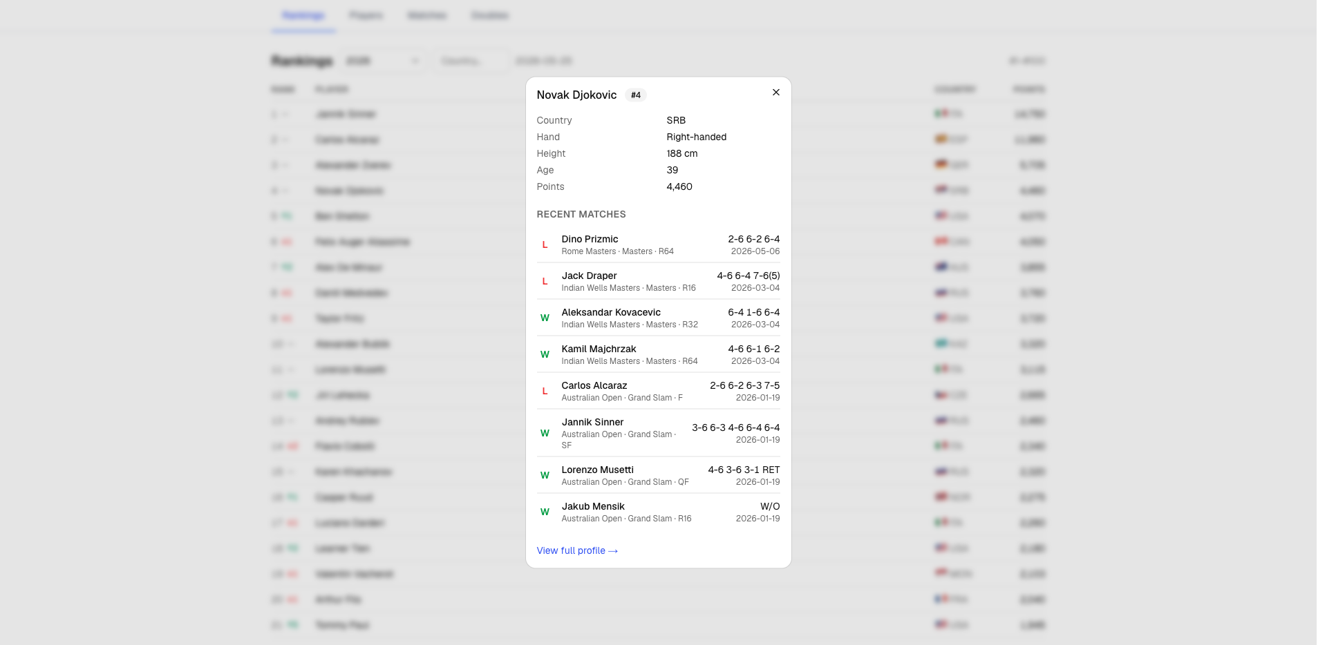
Task: Click the 188 cm height value
Action: pos(682,153)
